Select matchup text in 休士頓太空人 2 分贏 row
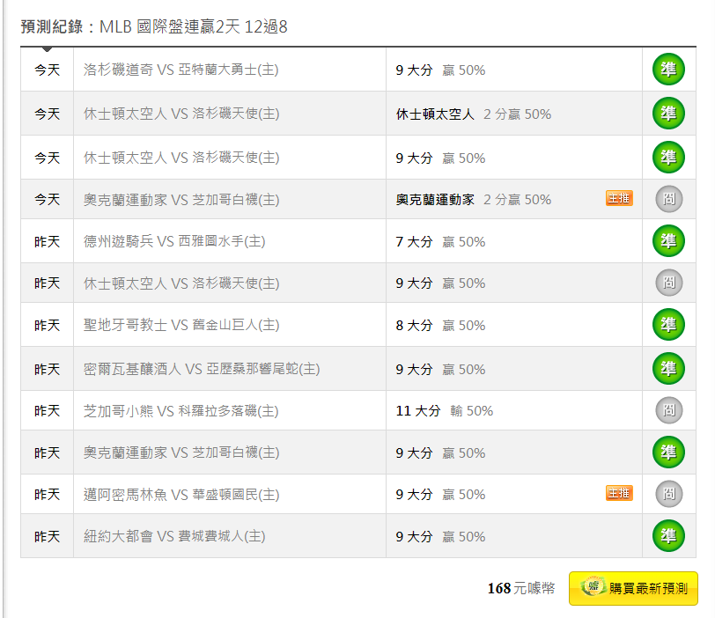715x618 pixels. (181, 114)
